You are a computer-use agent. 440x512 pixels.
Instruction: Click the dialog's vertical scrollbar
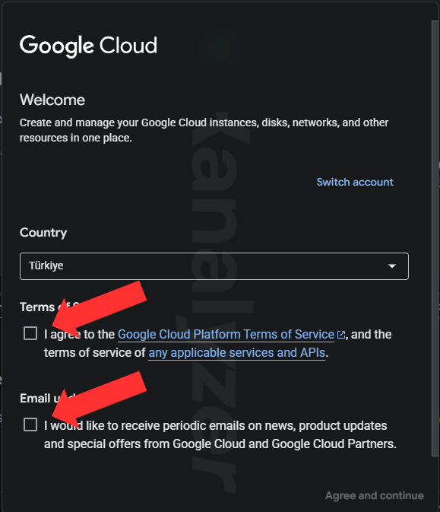(435, 238)
